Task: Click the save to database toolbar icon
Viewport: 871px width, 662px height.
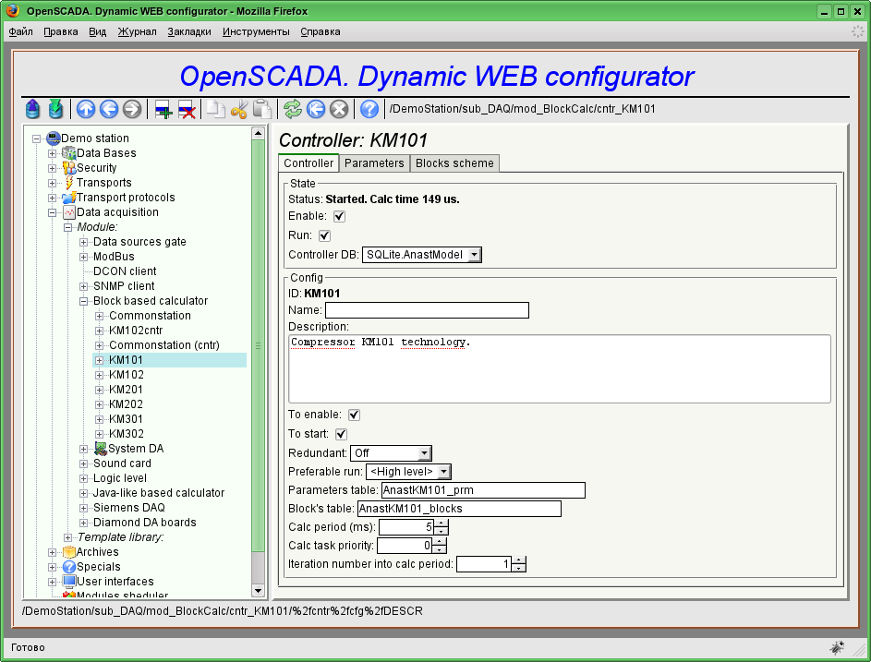Action: 55,109
